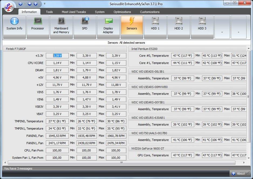
Task: Switch to the Information tab
Action: pos(29,12)
